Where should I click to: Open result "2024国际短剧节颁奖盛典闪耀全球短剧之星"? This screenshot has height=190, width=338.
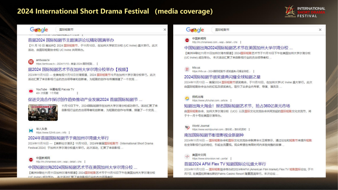[x=222, y=77]
